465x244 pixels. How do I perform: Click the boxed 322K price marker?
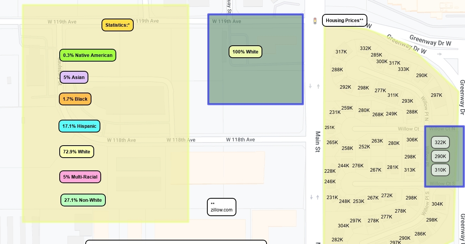(440, 143)
